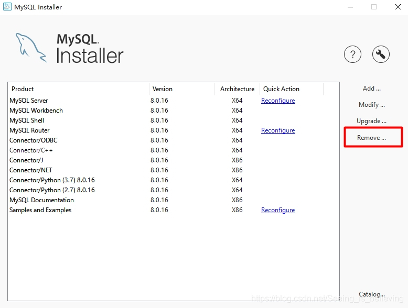
Task: Click Reconfigure for Samples and Examples
Action: [278, 210]
